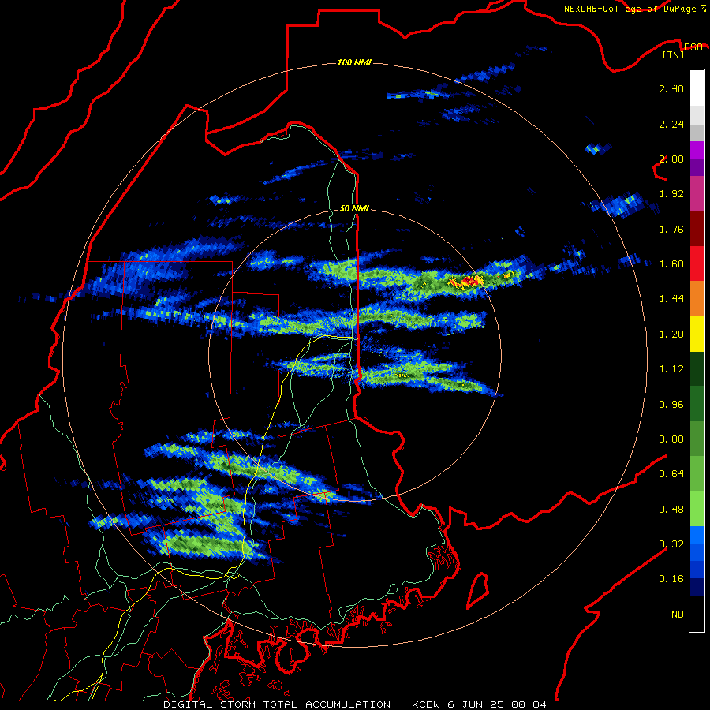Click the 0.80 legend value
Image resolution: width=710 pixels, height=710 pixels.
coord(671,439)
